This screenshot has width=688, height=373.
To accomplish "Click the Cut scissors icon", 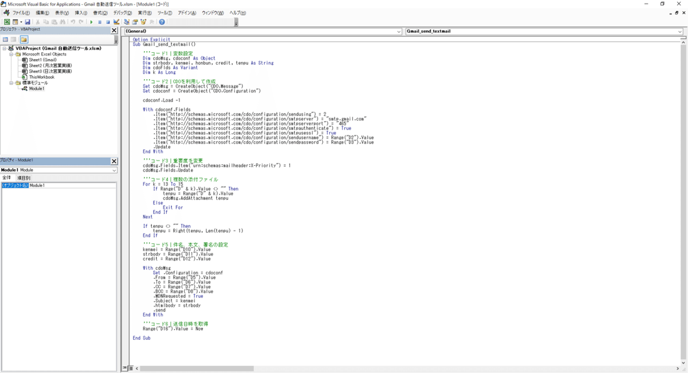I will [x=38, y=22].
